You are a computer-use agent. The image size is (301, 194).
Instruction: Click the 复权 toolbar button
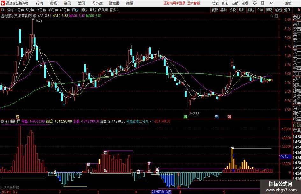pyautogui.click(x=215, y=10)
